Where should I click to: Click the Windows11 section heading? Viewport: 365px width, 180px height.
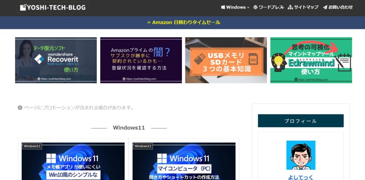tap(129, 128)
